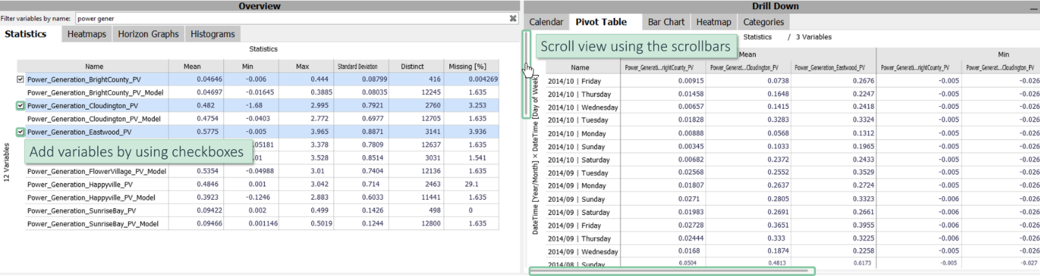The width and height of the screenshot is (1040, 276).
Task: Minimize the Drill Down panel with the dash icon
Action: point(1033,6)
